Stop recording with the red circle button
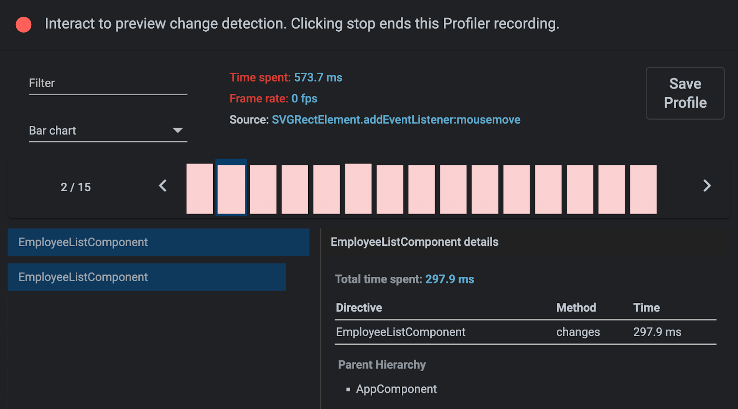 pos(24,24)
